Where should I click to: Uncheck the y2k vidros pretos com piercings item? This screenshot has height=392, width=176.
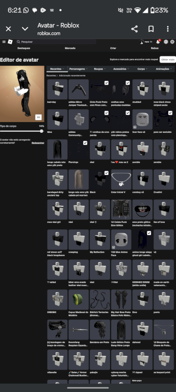(x=128, y=113)
